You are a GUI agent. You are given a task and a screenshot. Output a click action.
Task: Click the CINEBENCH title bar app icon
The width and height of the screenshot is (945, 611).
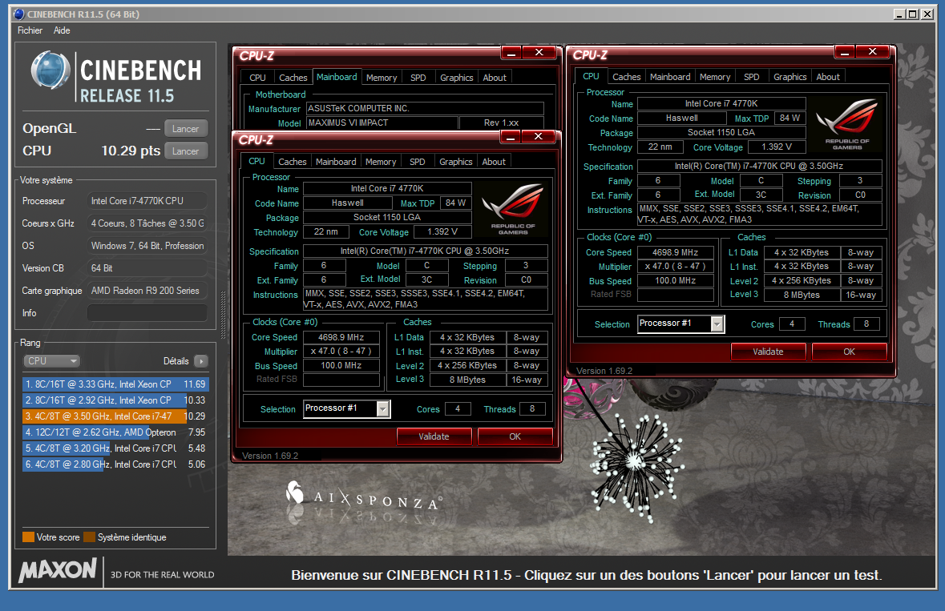pyautogui.click(x=19, y=14)
